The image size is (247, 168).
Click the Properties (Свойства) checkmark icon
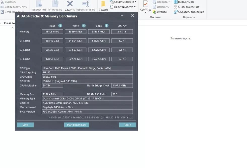click(146, 4)
